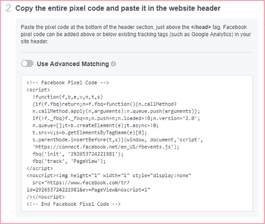The width and height of the screenshot is (265, 224).
Task: Click the step heading about copying pixel code
Action: [x=118, y=8]
